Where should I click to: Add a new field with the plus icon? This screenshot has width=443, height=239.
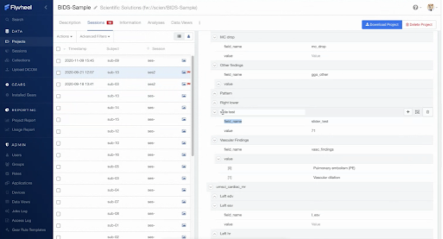[x=408, y=112]
